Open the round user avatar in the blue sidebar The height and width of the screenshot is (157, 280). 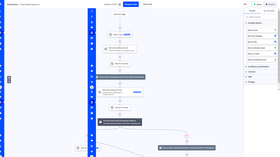[92, 87]
